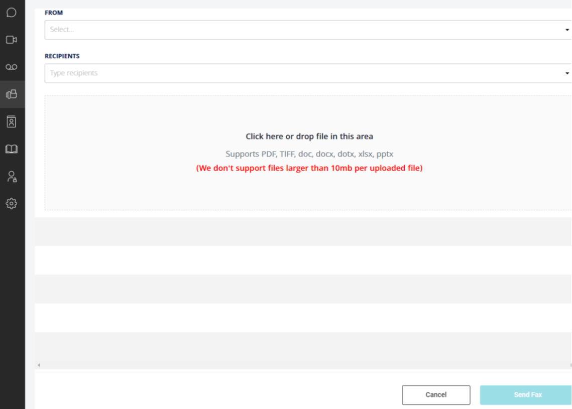Expand the FROM dropdown arrow
This screenshot has width=572, height=409.
567,30
